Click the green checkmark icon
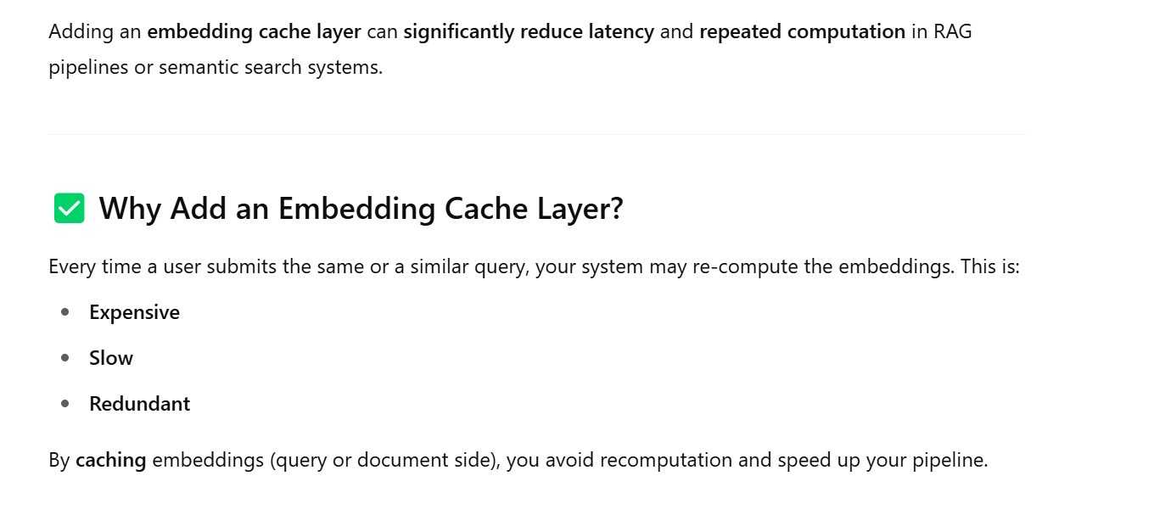The height and width of the screenshot is (515, 1154). [69, 208]
